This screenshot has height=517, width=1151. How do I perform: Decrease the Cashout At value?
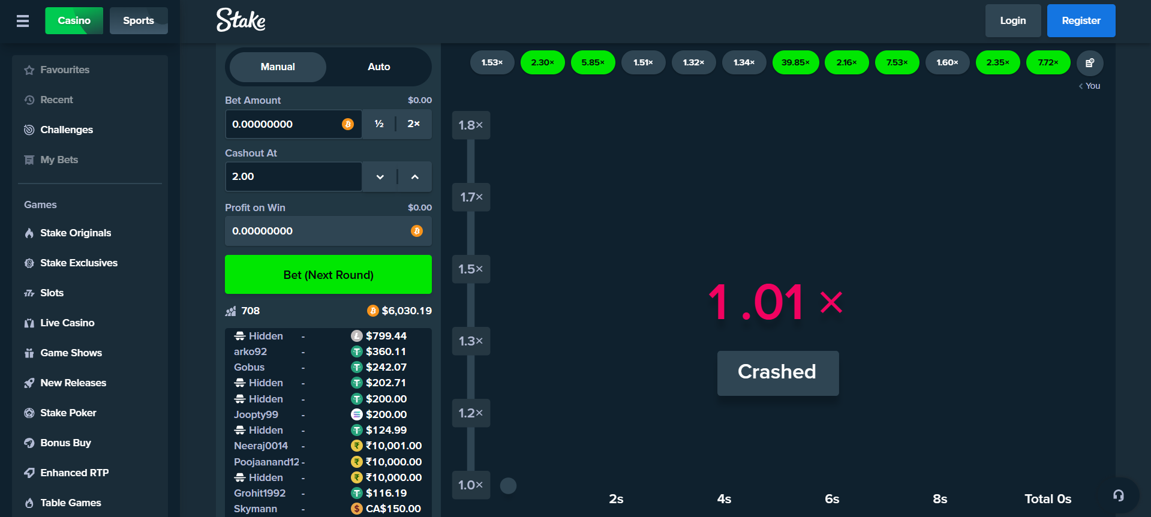click(380, 177)
